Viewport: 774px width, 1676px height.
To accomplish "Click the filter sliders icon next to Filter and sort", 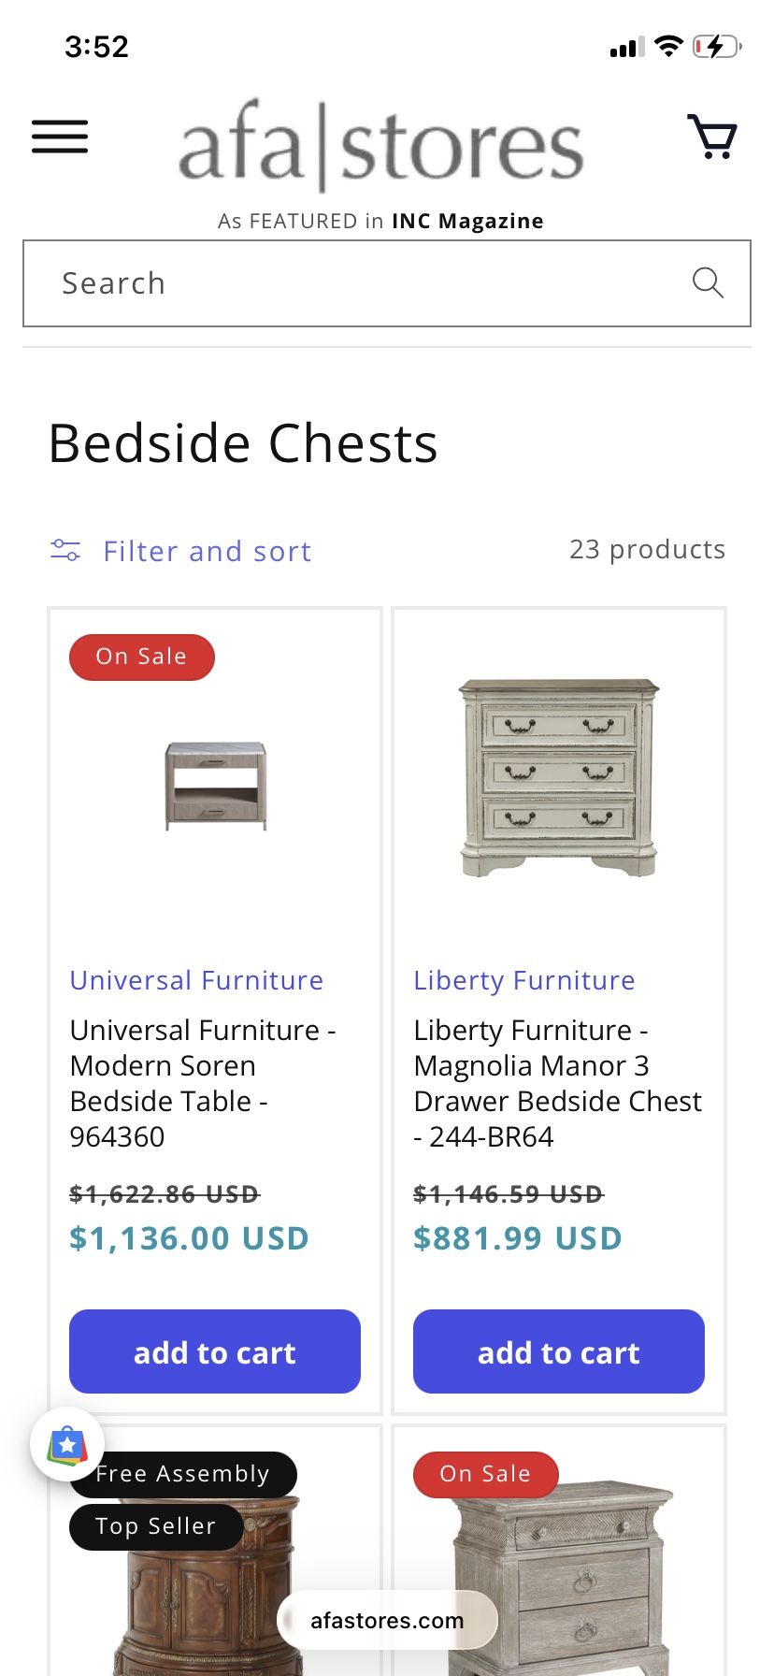I will (x=64, y=551).
